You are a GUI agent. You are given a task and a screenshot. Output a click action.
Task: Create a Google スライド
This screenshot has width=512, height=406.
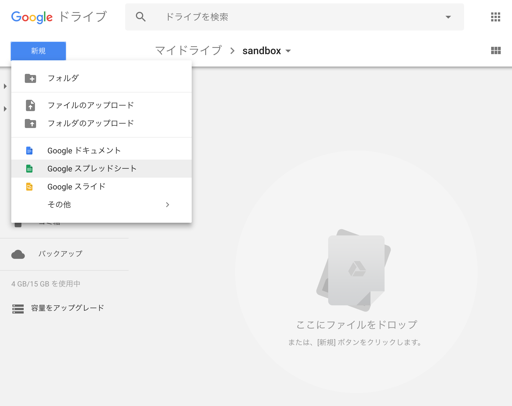click(x=101, y=187)
